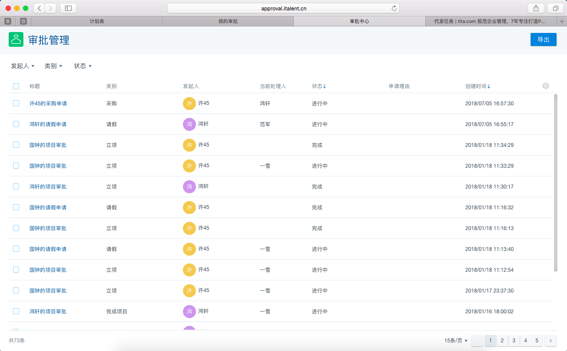Switch to the 计划表 tab
567x351 pixels.
pyautogui.click(x=97, y=21)
